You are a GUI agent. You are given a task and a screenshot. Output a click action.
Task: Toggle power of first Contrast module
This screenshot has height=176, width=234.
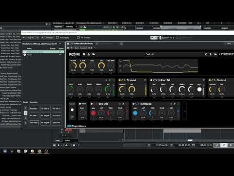119,80
